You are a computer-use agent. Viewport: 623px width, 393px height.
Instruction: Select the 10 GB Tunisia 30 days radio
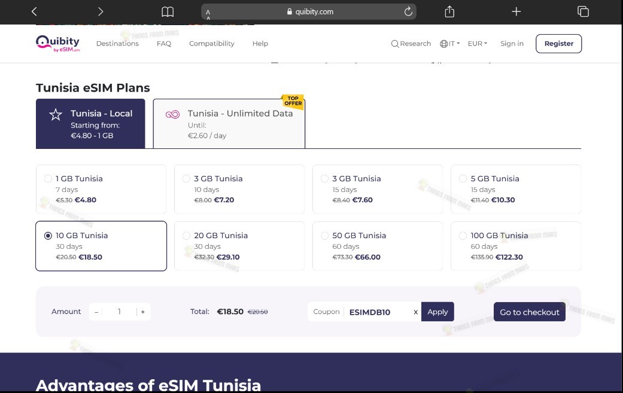(48, 236)
